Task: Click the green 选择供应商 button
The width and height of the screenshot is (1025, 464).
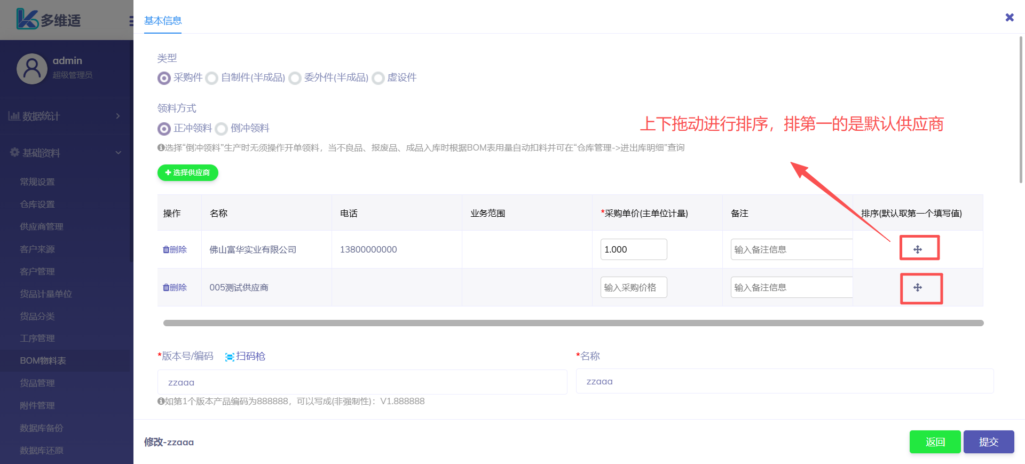Action: (x=188, y=173)
